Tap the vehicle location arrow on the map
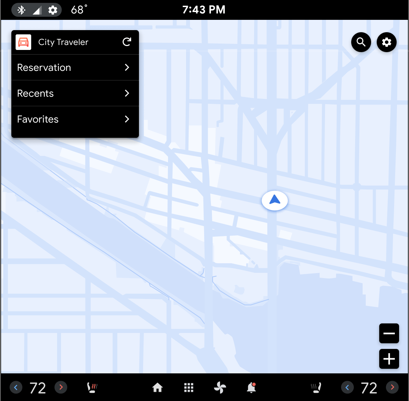The height and width of the screenshot is (401, 409). tap(275, 200)
